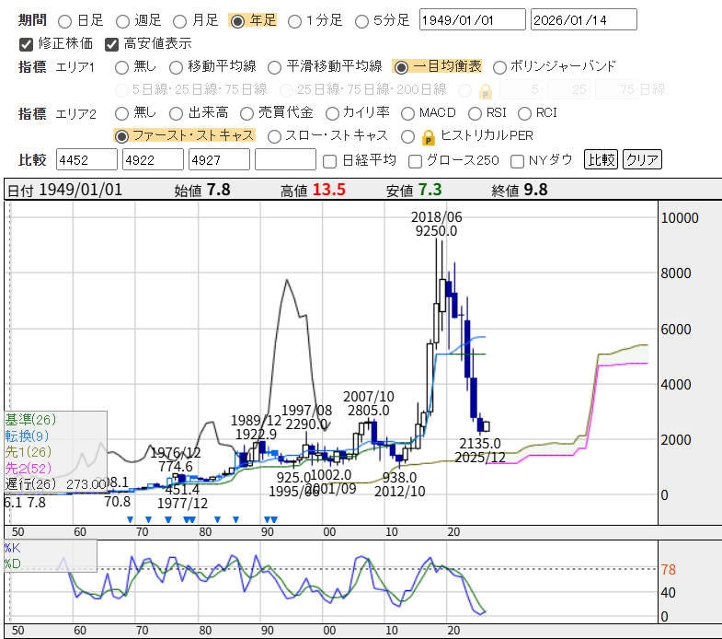The height and width of the screenshot is (639, 722).
Task: Click the lock icon beside ヒストリカルPER
Action: (429, 137)
